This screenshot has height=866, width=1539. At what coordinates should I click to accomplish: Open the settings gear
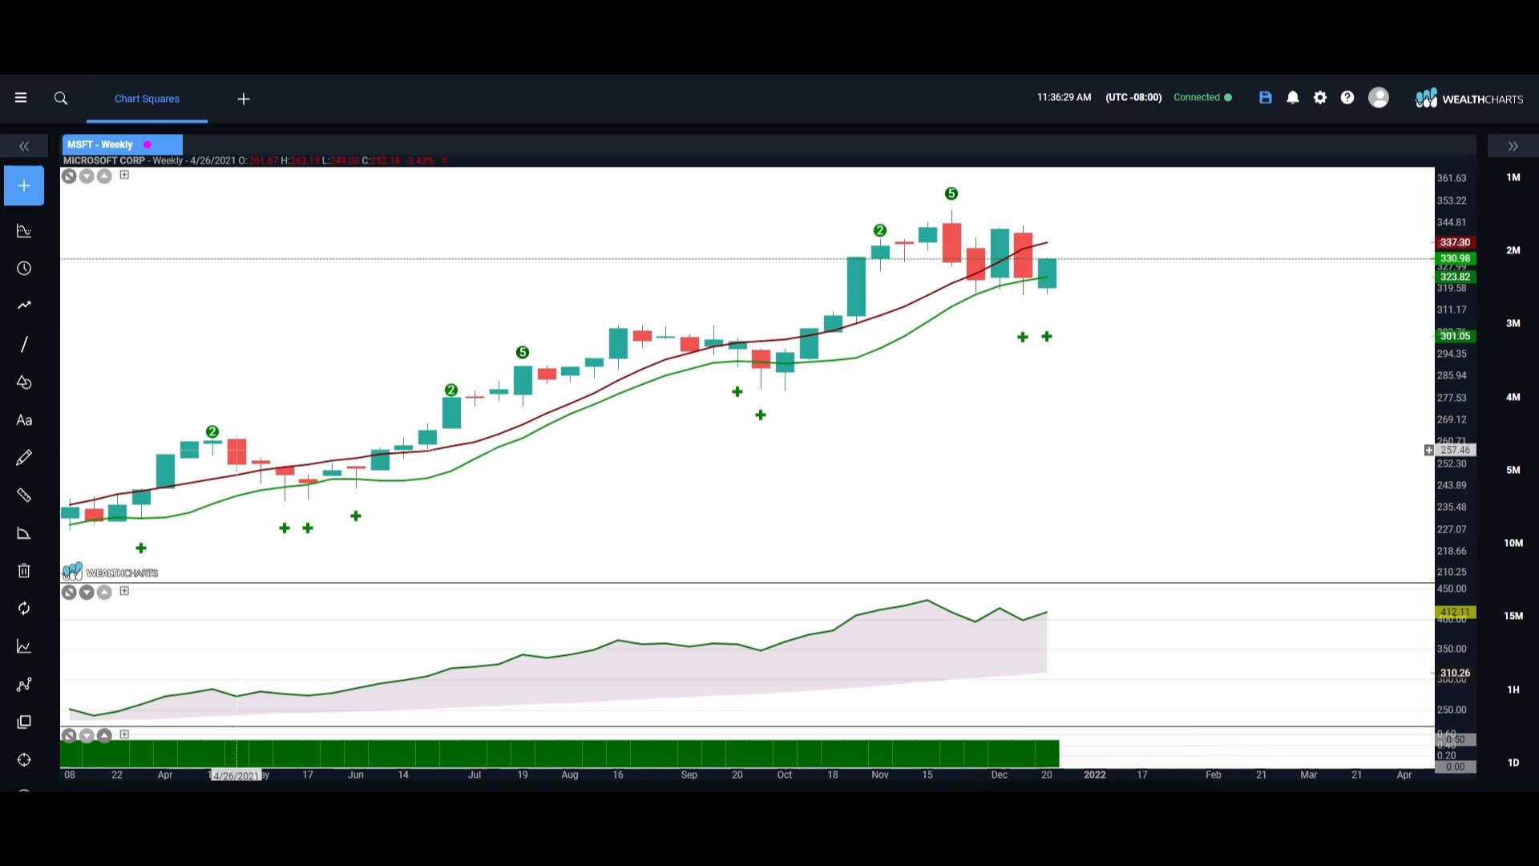pyautogui.click(x=1320, y=98)
